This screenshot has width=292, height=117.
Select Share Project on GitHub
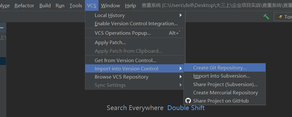point(224,101)
